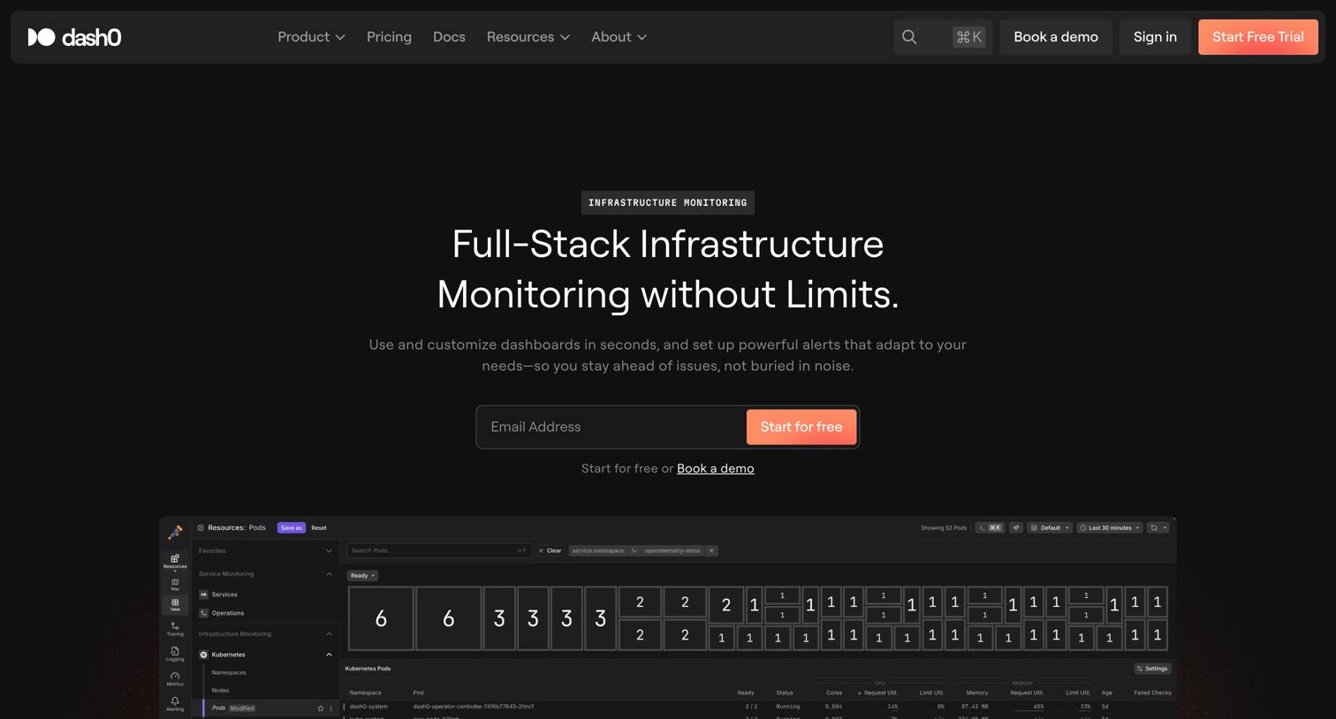Click the Namespace column header
1336x719 pixels.
(366, 693)
